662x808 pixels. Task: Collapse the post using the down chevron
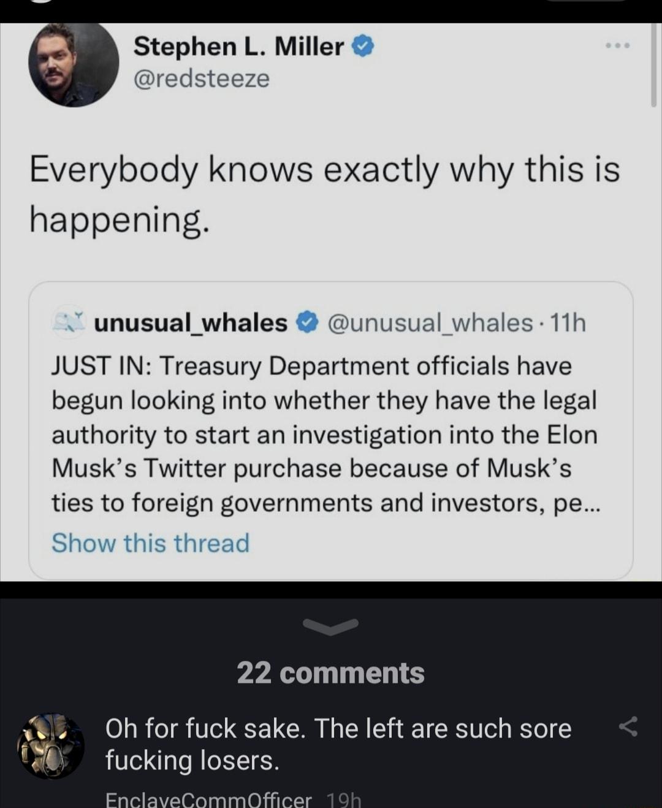click(331, 626)
